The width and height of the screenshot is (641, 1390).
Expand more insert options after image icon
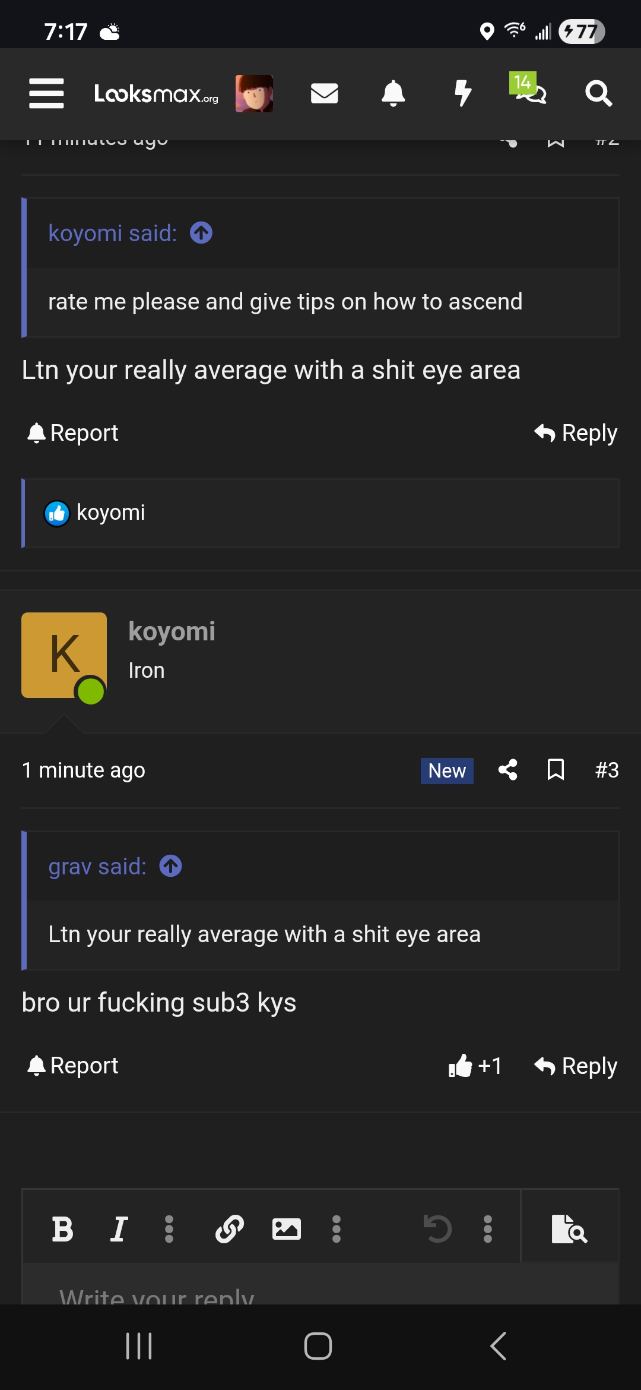[337, 1229]
